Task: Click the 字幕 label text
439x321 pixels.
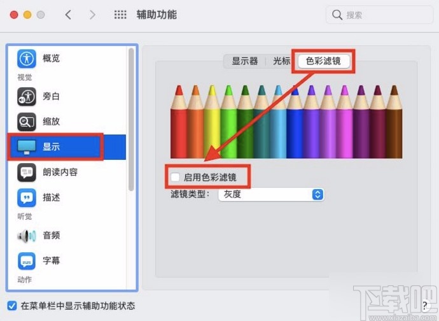Action: pyautogui.click(x=52, y=260)
